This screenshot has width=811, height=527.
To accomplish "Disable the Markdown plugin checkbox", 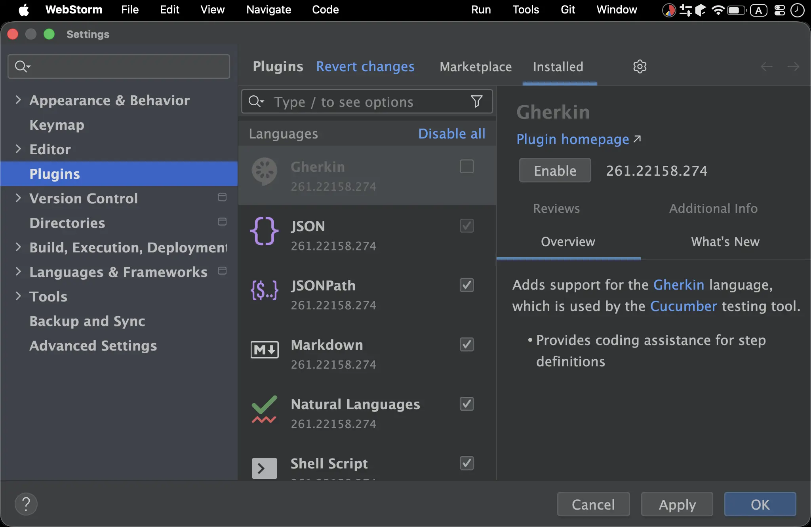I will pos(466,345).
